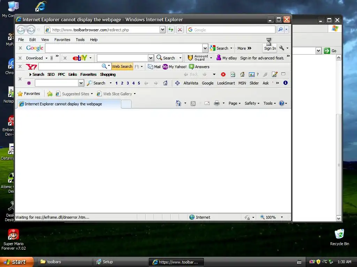Open the eBay logo dropdown arrow

pos(90,58)
